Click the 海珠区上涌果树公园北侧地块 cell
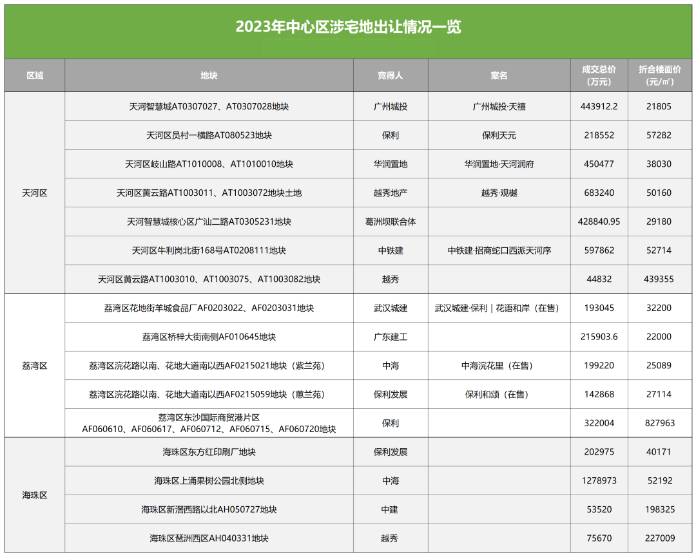This screenshot has width=696, height=557. pos(208,480)
